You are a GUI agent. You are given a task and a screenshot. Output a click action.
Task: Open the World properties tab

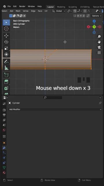coord(4,130)
